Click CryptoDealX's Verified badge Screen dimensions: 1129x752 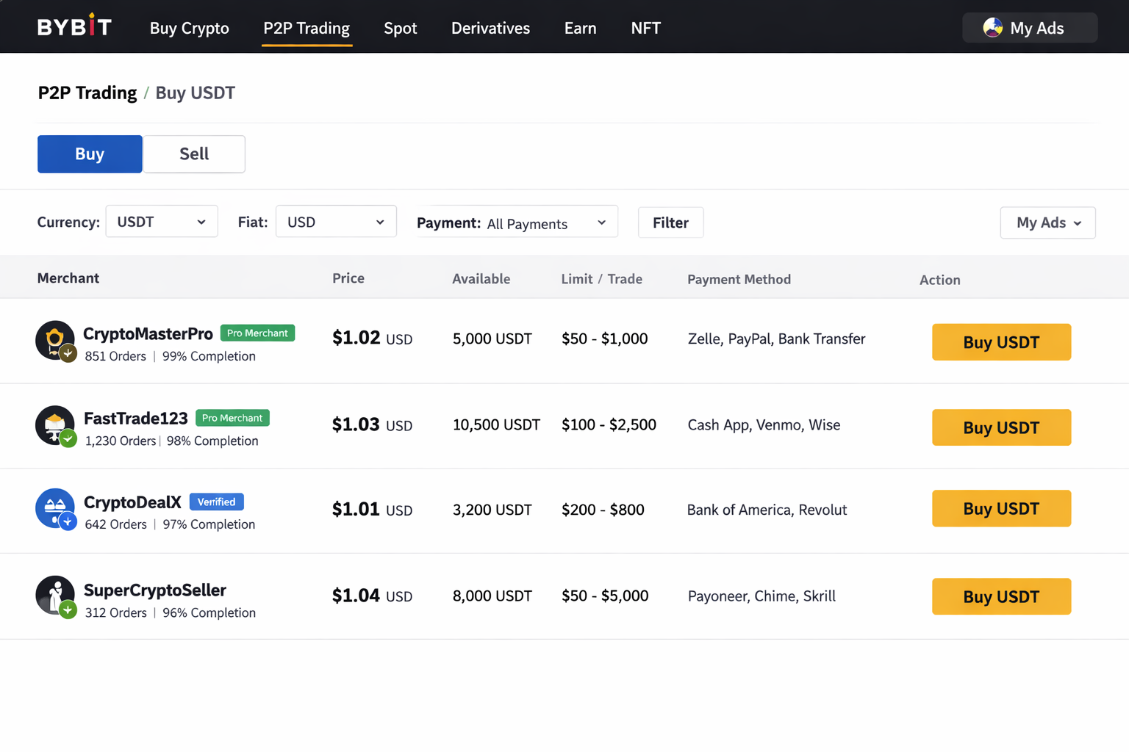point(216,502)
